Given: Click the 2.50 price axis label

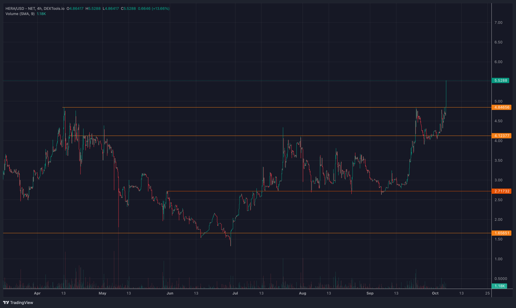Looking at the screenshot, I should [x=498, y=200].
